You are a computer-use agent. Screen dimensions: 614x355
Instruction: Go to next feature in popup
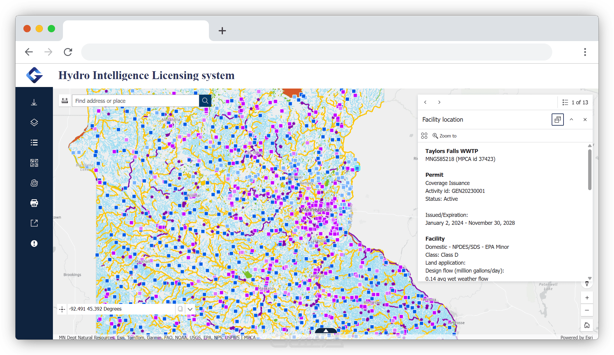click(x=439, y=102)
